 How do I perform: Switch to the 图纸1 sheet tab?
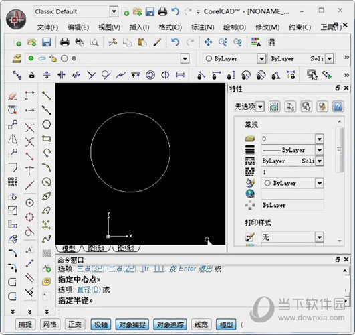pyautogui.click(x=96, y=249)
